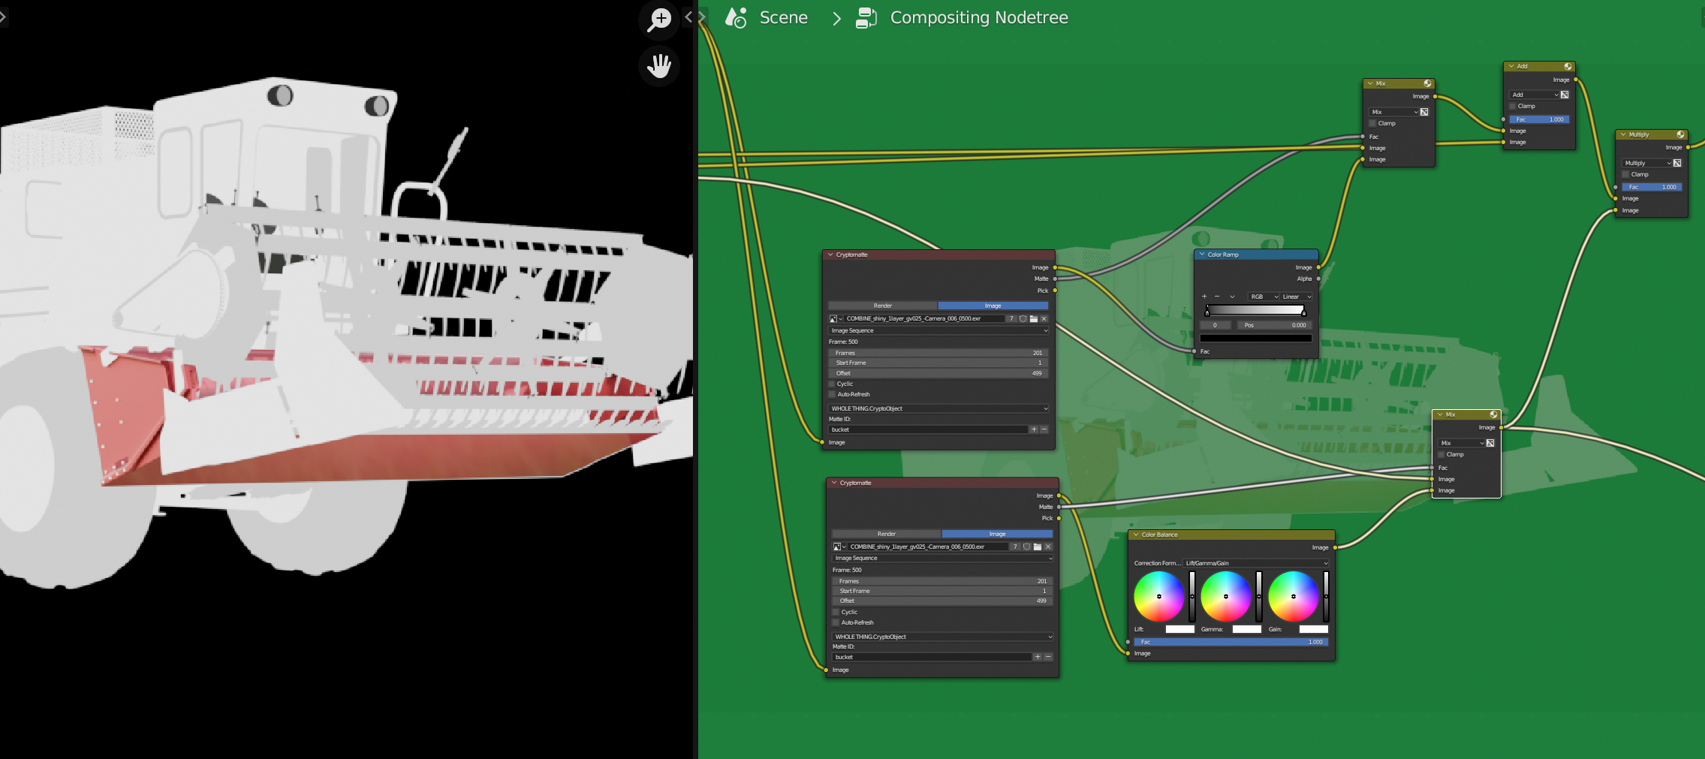Screen dimensions: 1705x759
Task: Click the shield fake-user icon in the Cryptomatte node beside Color Ramp
Action: (1023, 318)
